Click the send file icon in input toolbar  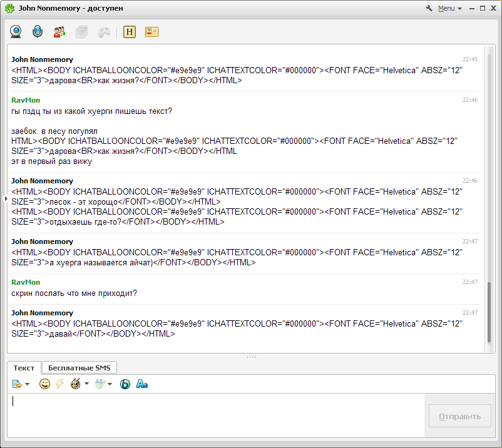pos(17,384)
